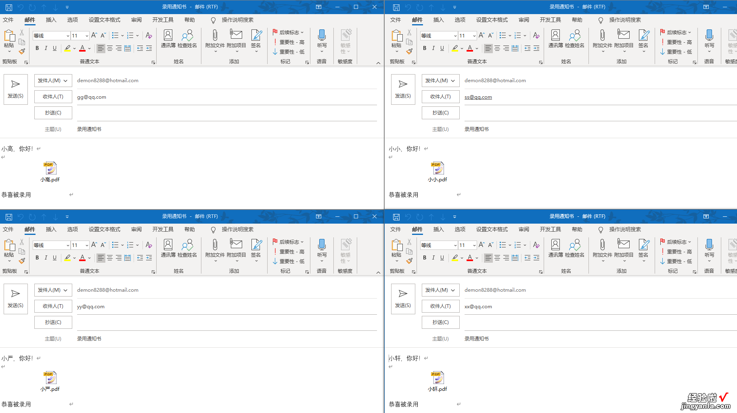This screenshot has width=737, height=413.
Task: Toggle Underline in the gg@qq.com window
Action: (55, 48)
